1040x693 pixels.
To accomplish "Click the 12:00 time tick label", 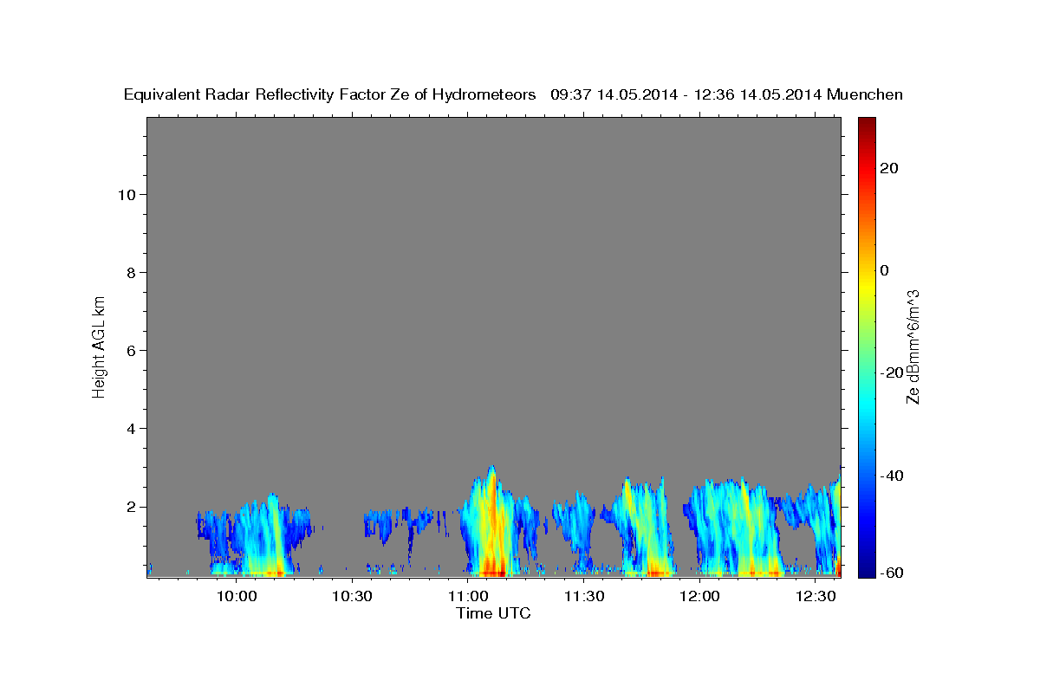I will pos(700,597).
